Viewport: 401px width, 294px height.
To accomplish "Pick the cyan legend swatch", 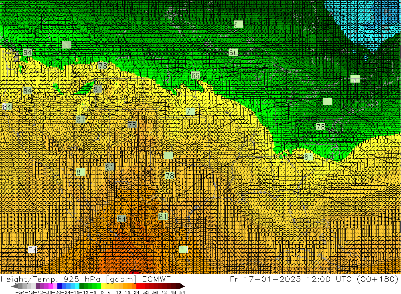I will [x=77, y=286].
